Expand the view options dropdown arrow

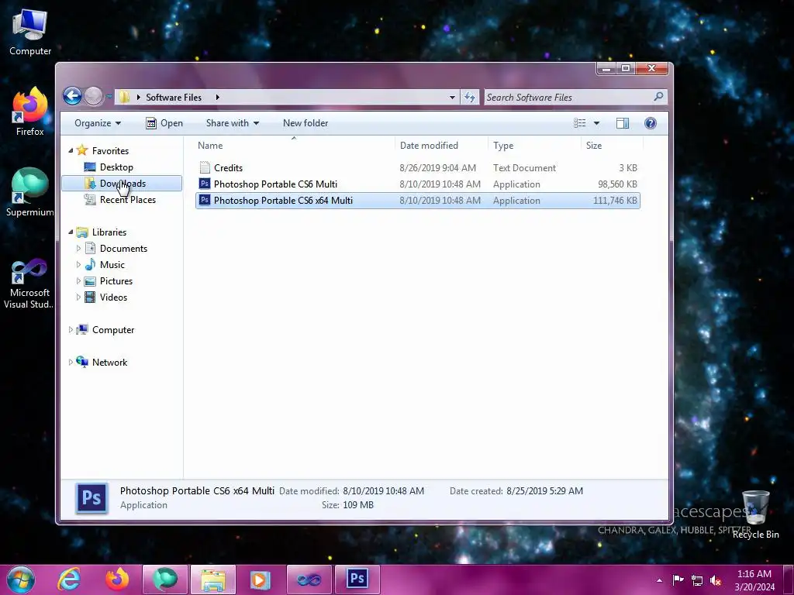(x=596, y=123)
